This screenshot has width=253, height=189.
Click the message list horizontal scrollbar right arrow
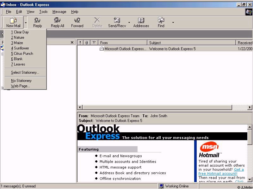click(250, 107)
